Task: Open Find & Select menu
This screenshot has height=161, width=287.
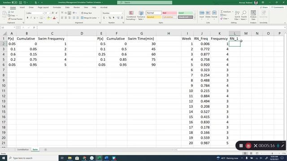Action: [x=244, y=15]
